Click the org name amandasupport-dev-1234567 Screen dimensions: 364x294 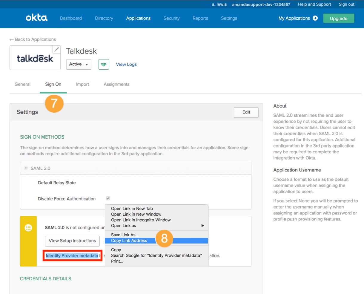click(261, 4)
